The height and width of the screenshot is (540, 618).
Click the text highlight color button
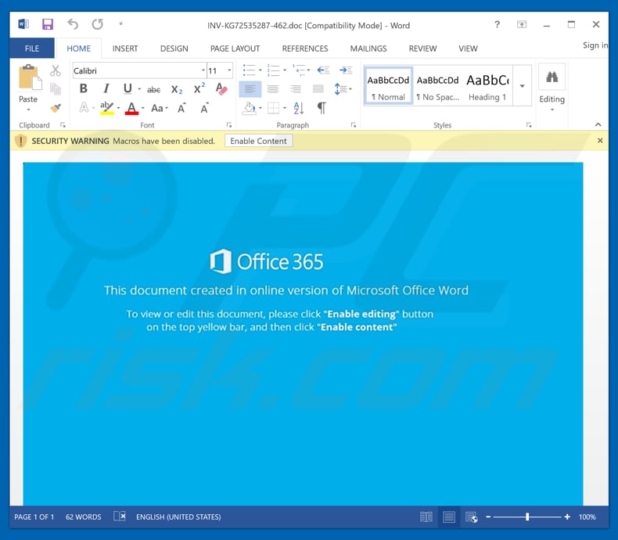pyautogui.click(x=107, y=108)
